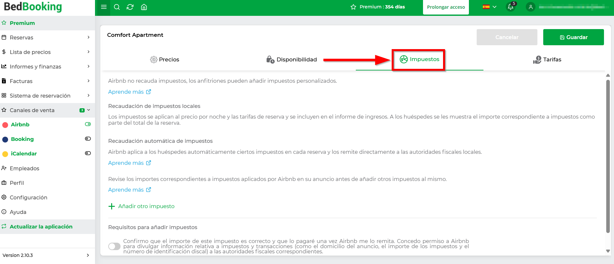Image resolution: width=614 pixels, height=264 pixels.
Task: Open first Aprende más link under Airbnb note
Action: click(x=130, y=92)
